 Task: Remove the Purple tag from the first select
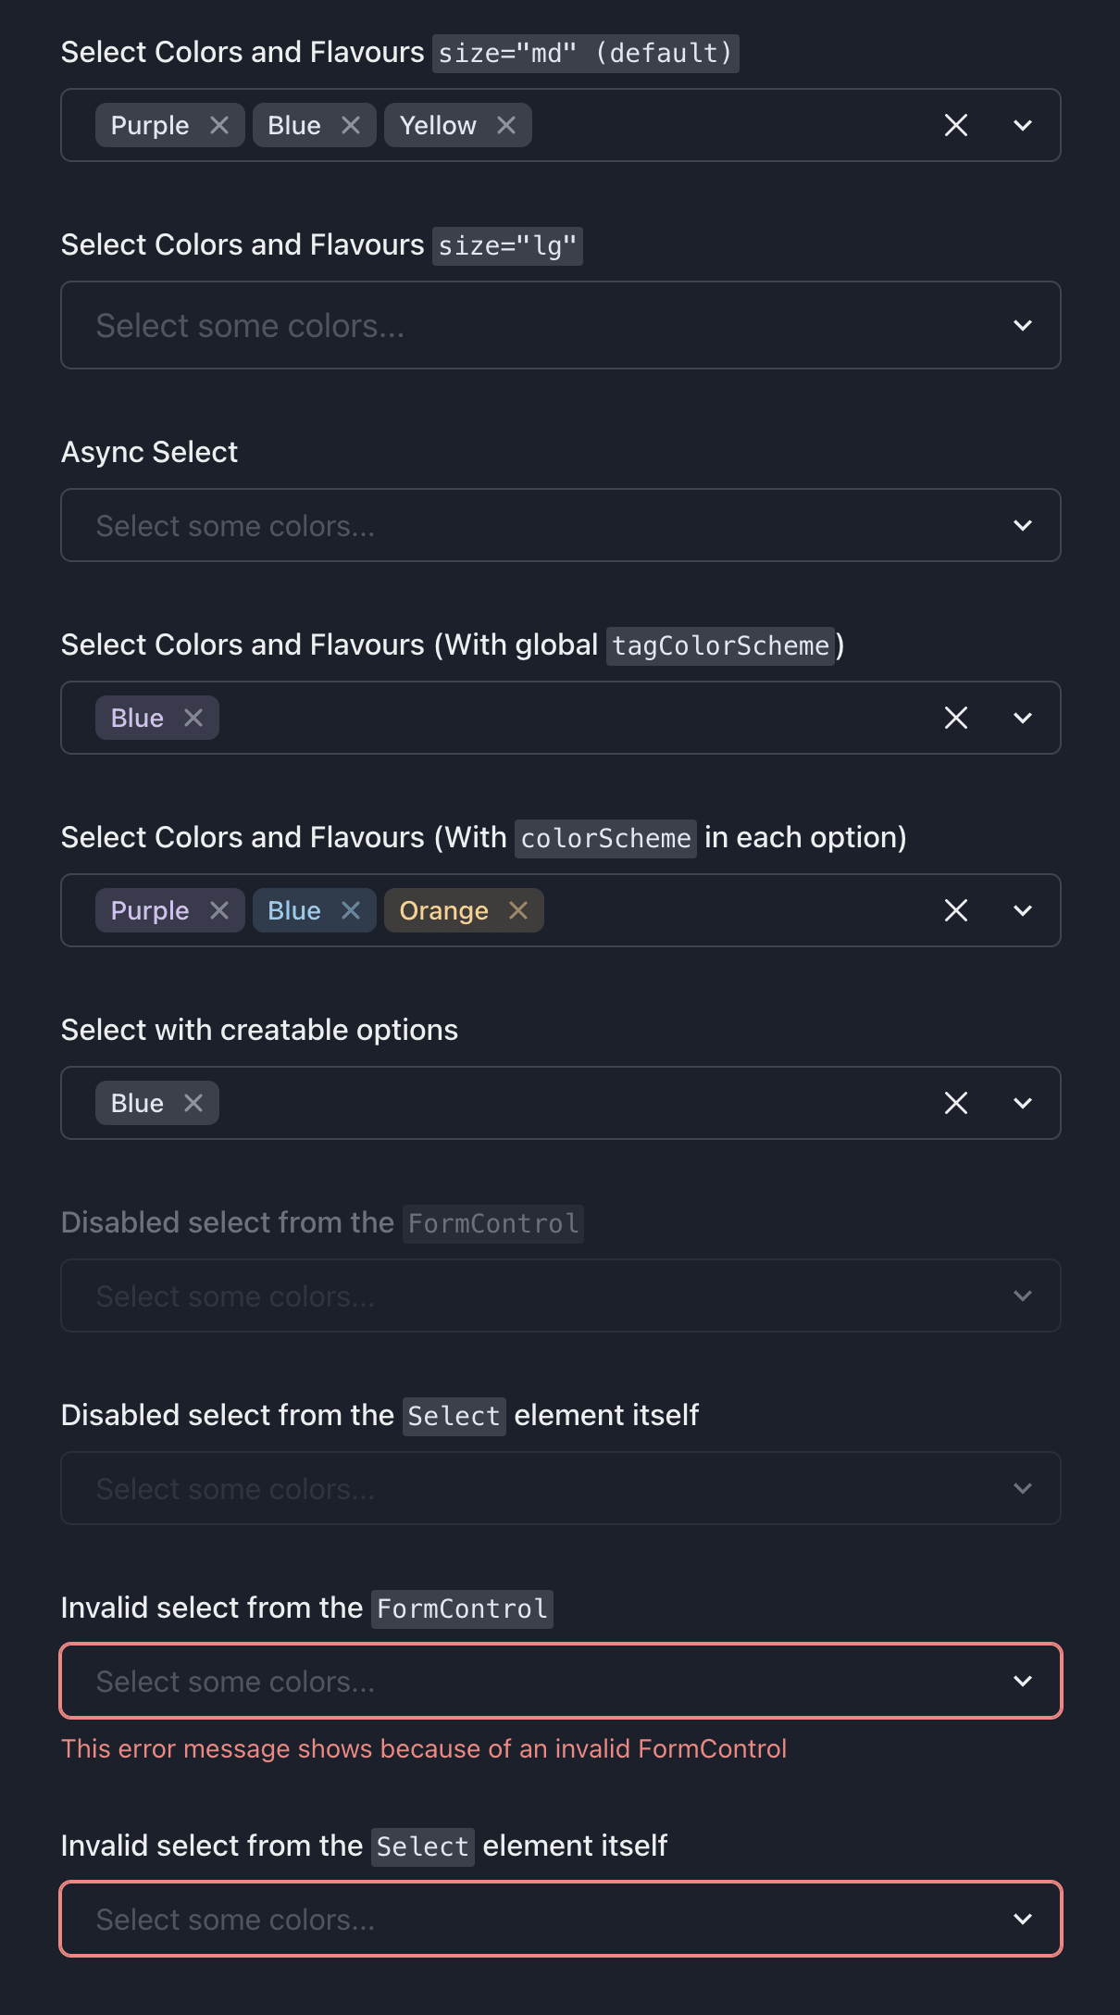[x=221, y=124]
